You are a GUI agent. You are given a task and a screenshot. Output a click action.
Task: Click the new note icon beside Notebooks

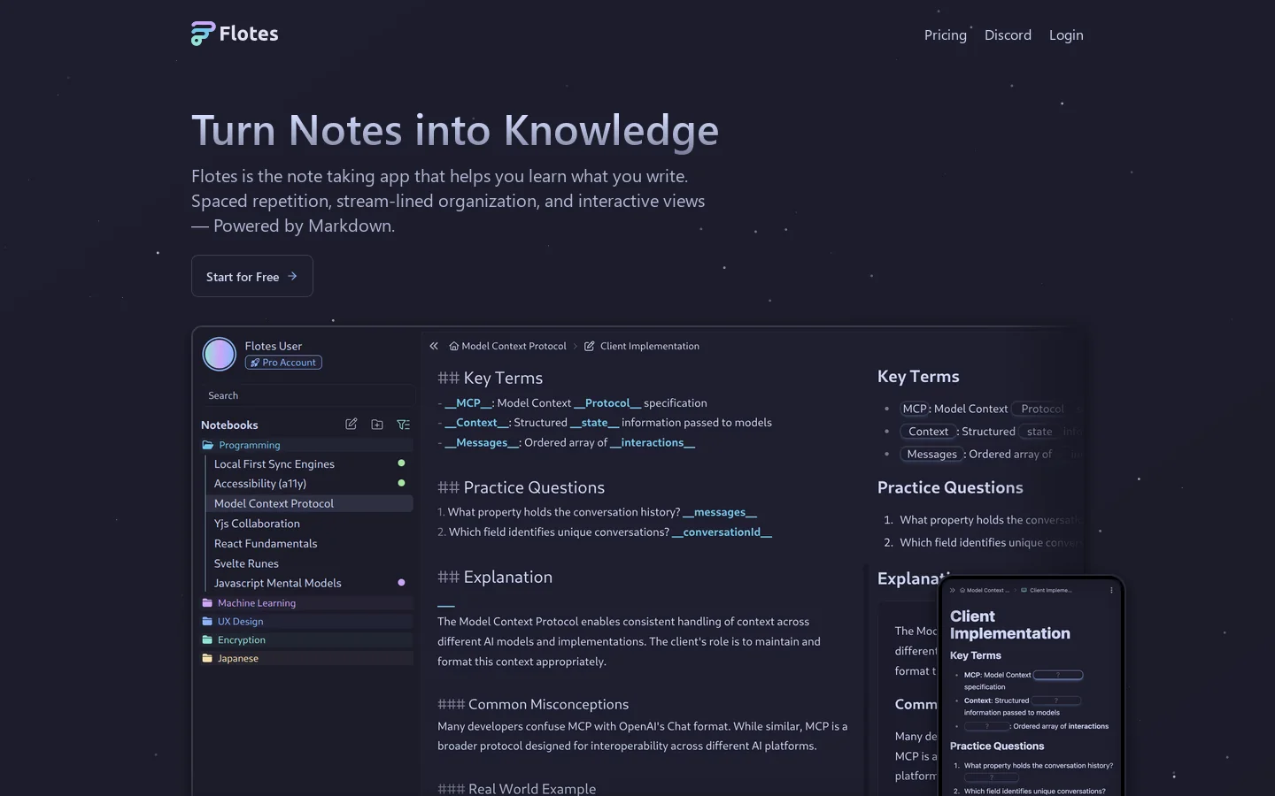[352, 425]
